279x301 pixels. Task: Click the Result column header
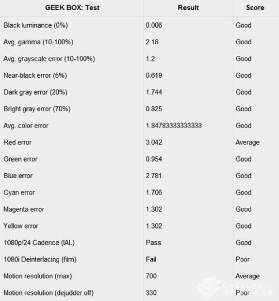point(188,8)
